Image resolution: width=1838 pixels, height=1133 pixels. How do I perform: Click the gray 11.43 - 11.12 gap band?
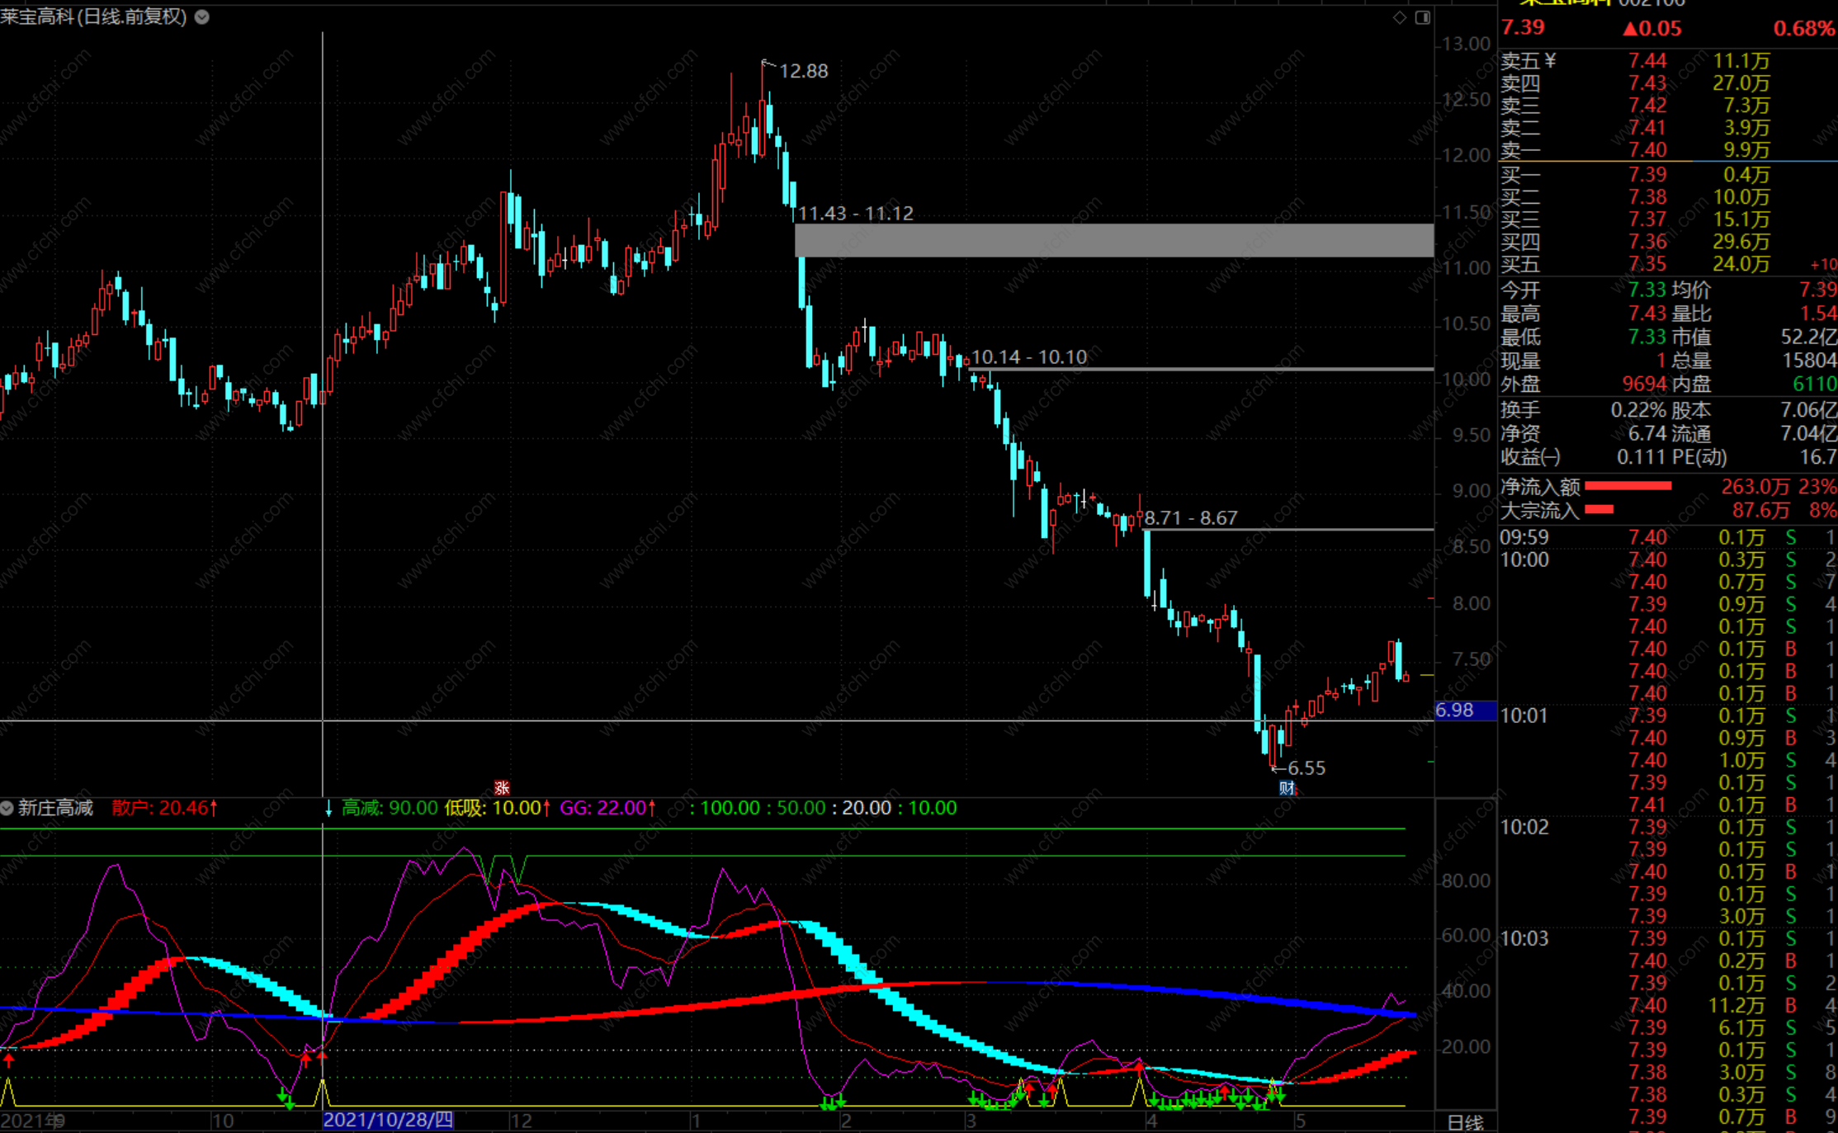click(x=1113, y=240)
